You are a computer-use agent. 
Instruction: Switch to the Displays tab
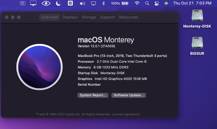click(x=70, y=17)
